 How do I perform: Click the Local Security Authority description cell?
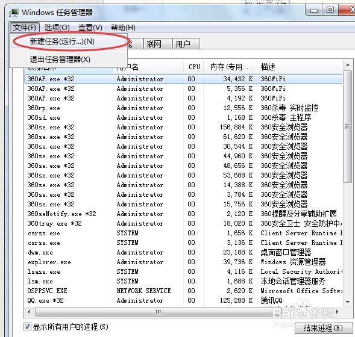[301, 271]
